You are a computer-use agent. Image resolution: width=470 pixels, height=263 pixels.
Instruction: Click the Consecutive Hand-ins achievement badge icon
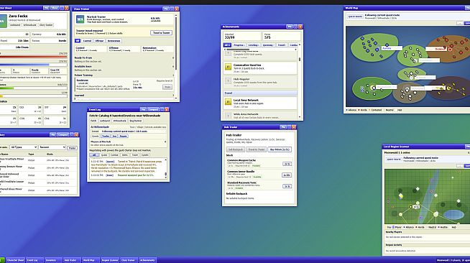tap(228, 68)
